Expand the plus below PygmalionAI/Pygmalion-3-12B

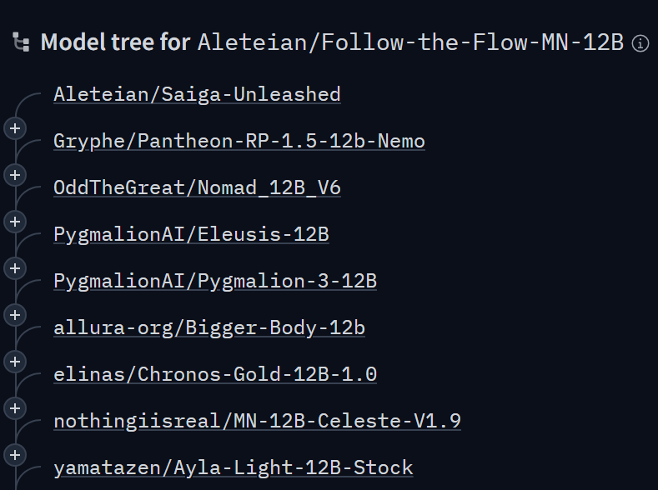click(15, 315)
